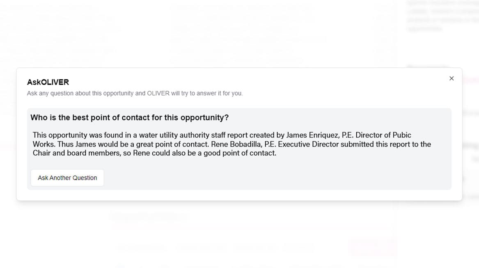Click the Ask Another Question button

click(67, 178)
